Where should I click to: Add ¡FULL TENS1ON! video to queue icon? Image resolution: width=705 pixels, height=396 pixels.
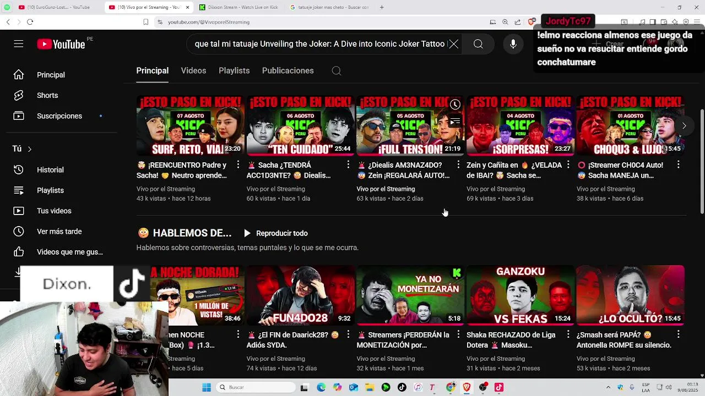[x=455, y=121]
